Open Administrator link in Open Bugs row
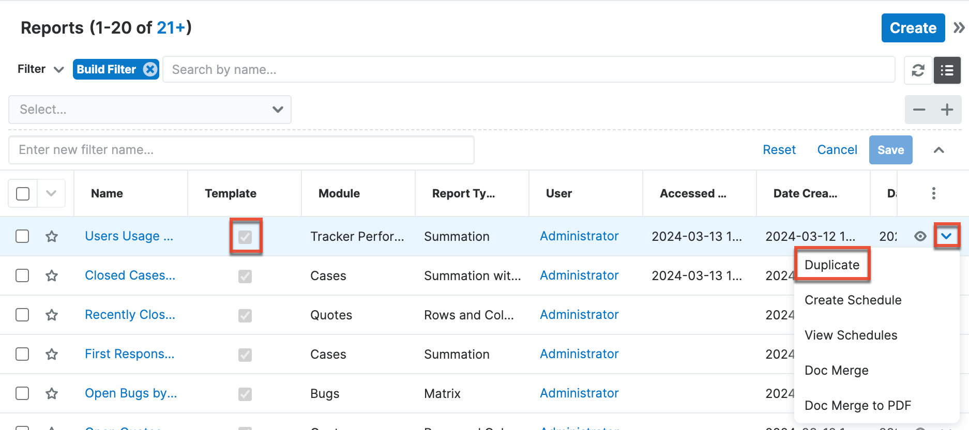Screen dimensions: 969x430 (579, 393)
